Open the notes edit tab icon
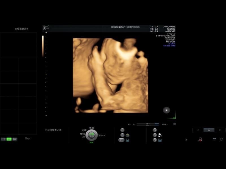Viewport: 226px width, 169px height. coord(198,130)
